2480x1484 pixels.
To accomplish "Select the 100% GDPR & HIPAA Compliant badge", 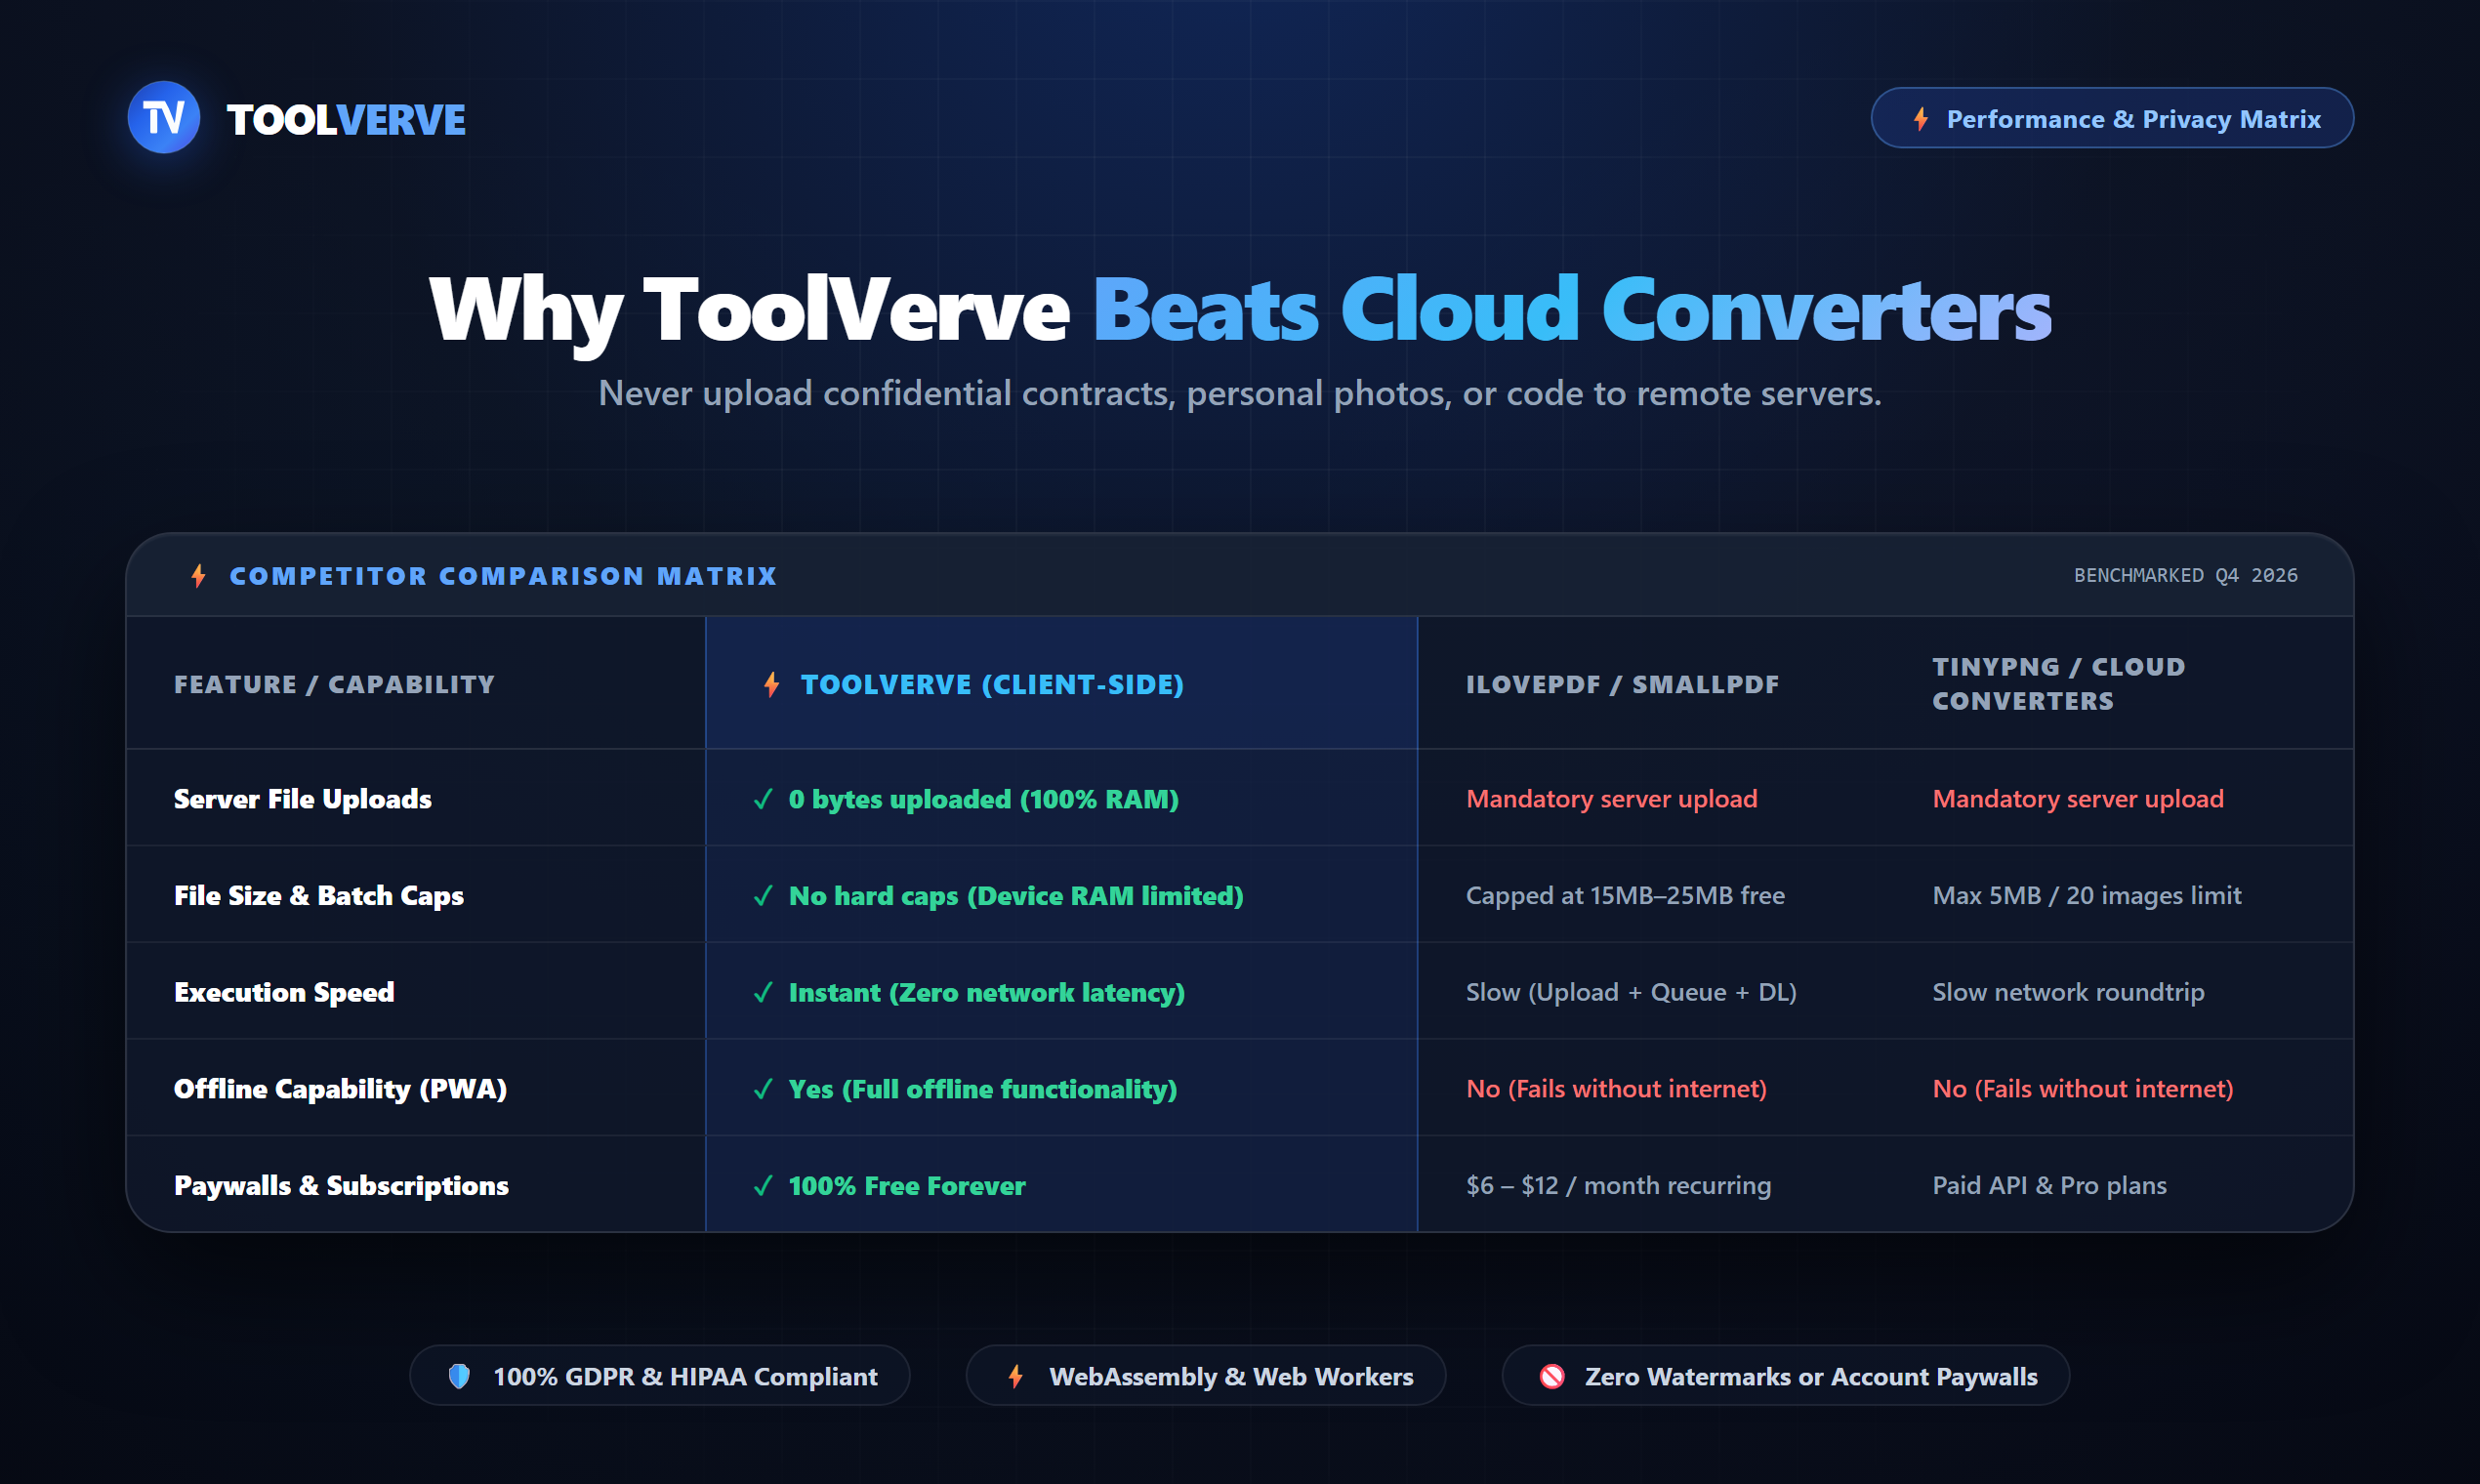I will (x=660, y=1376).
